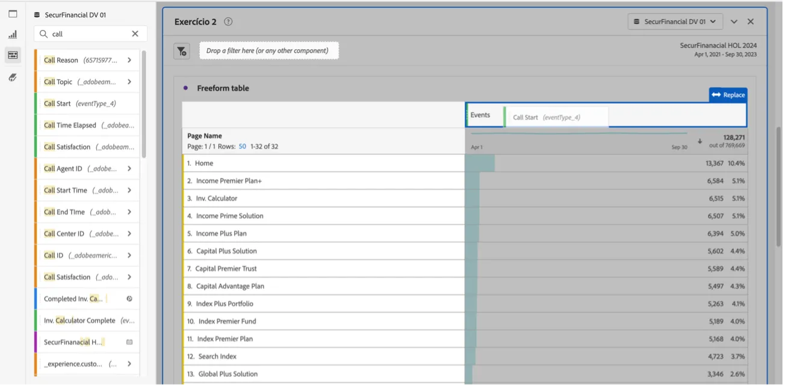Screen dimensions: 785x387
Task: Open the Data Dictionary tag icon
Action: (x=13, y=78)
